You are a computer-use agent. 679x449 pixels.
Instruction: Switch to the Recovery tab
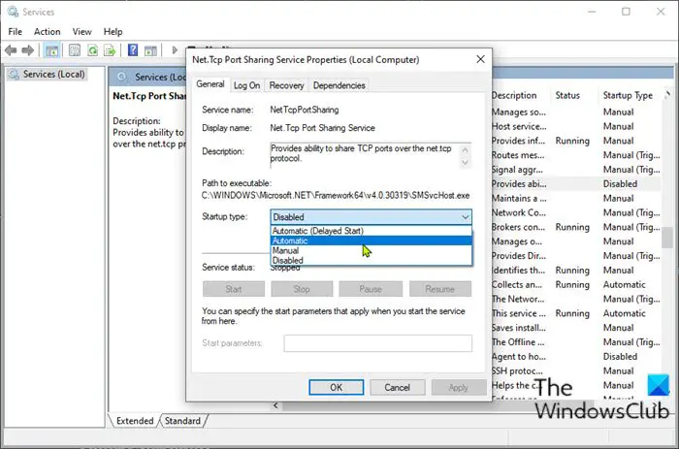click(286, 85)
